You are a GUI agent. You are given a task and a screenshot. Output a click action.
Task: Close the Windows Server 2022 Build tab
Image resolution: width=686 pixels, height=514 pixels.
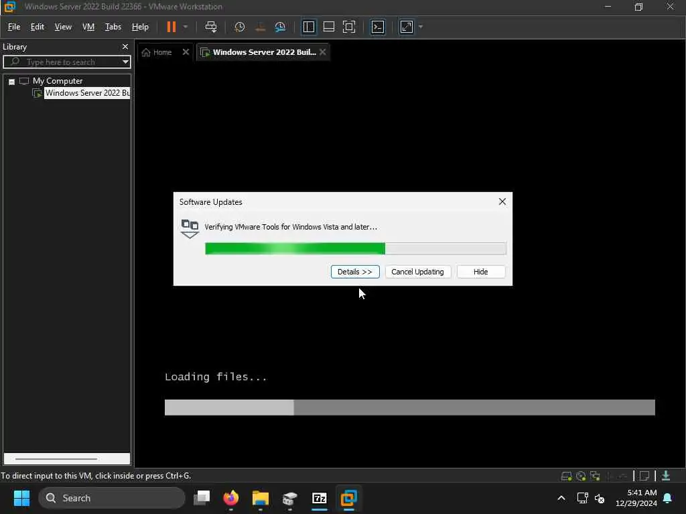pyautogui.click(x=322, y=52)
